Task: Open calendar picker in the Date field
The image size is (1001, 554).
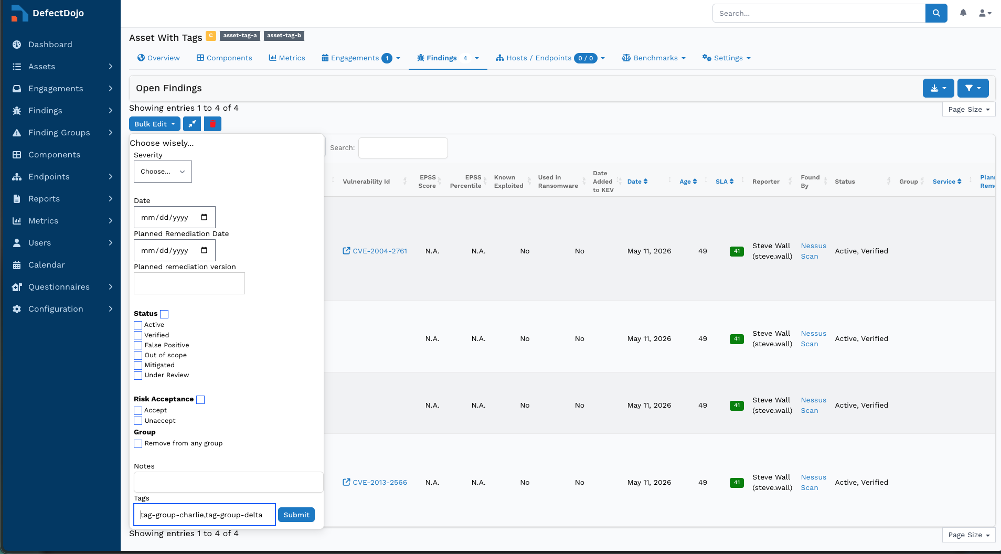Action: pyautogui.click(x=204, y=217)
